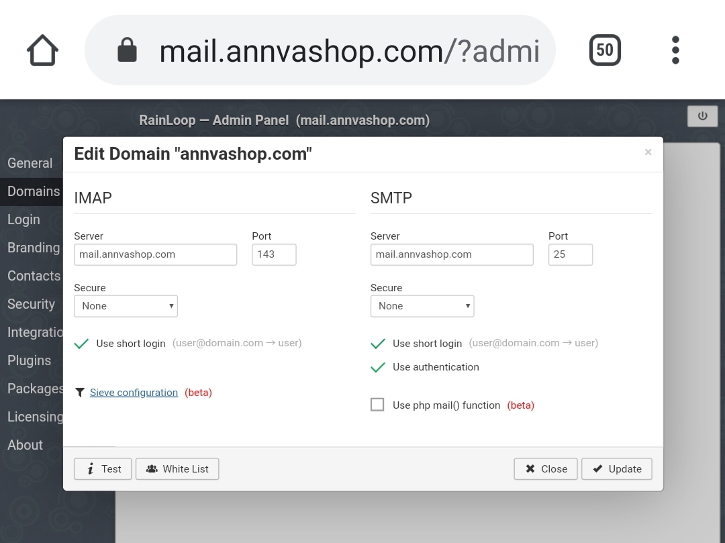
Task: Open the Sieve configuration link
Action: coord(132,392)
